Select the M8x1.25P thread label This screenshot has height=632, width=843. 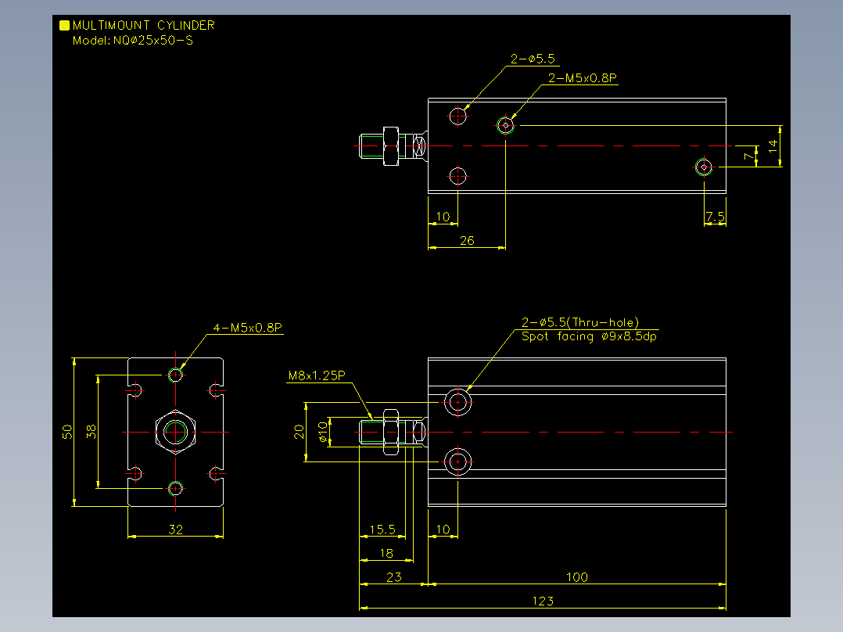(x=317, y=375)
